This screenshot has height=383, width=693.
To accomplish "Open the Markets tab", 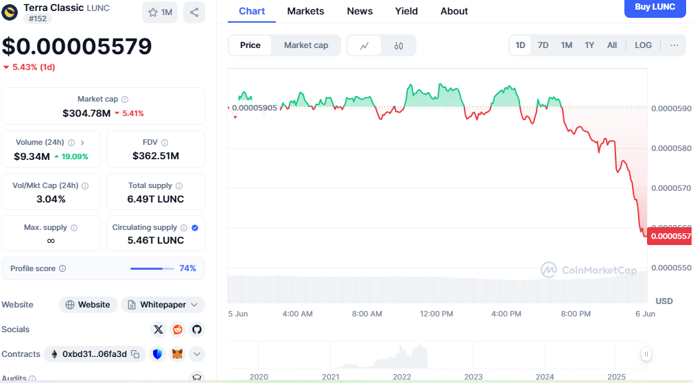I will [x=306, y=12].
